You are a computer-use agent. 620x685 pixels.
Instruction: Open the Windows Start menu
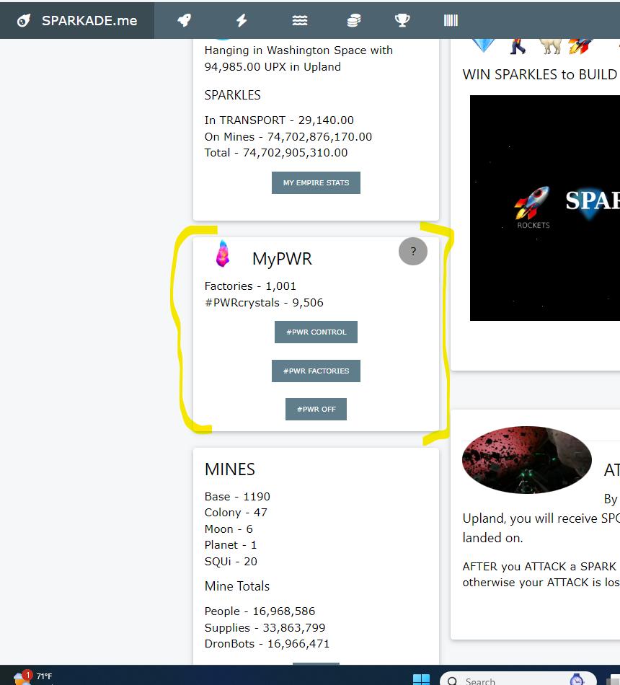pyautogui.click(x=421, y=679)
